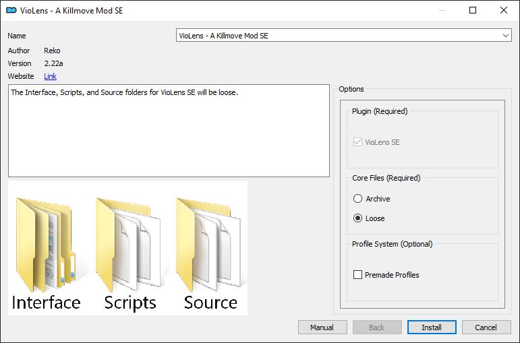Click the Cancel button
This screenshot has height=343, width=520.
(486, 328)
